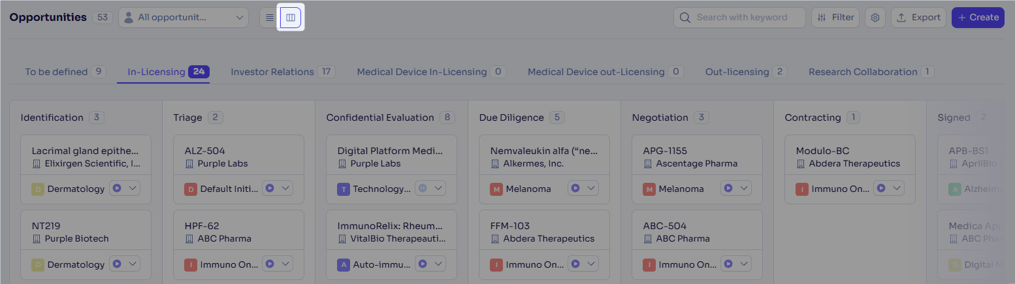This screenshot has width=1015, height=284.
Task: Click the Due Diligence column header
Action: click(511, 118)
